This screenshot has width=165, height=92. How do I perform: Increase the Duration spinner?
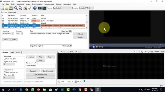tap(22, 33)
